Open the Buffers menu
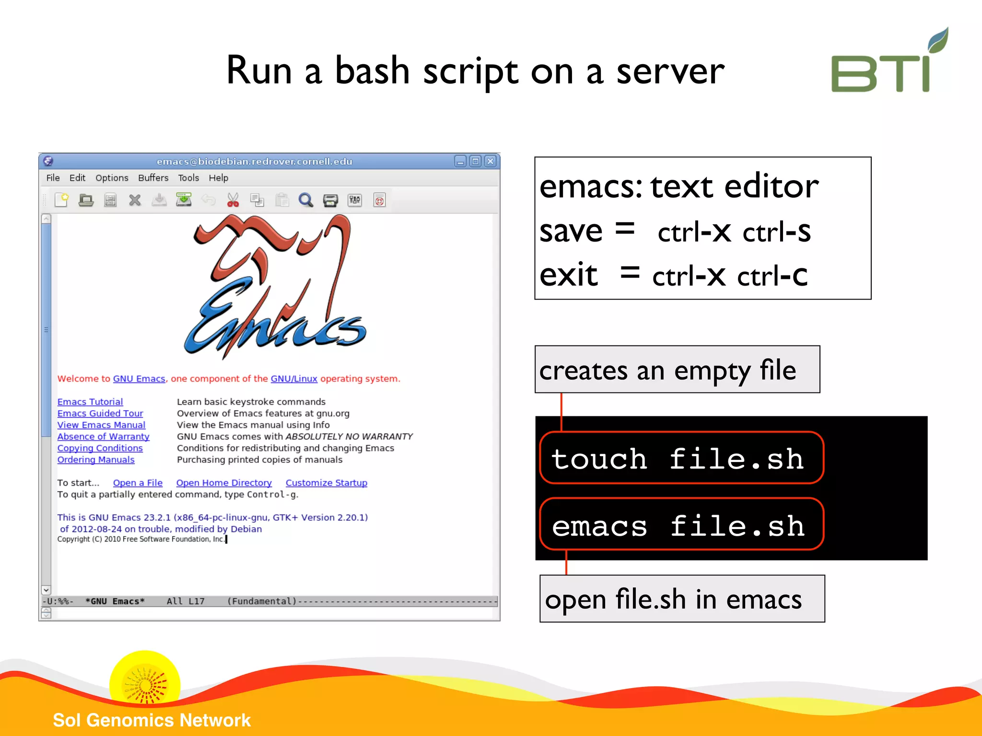982x736 pixels. point(153,178)
